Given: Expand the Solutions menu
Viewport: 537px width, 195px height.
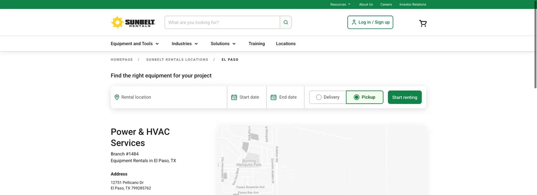Looking at the screenshot, I should (224, 44).
